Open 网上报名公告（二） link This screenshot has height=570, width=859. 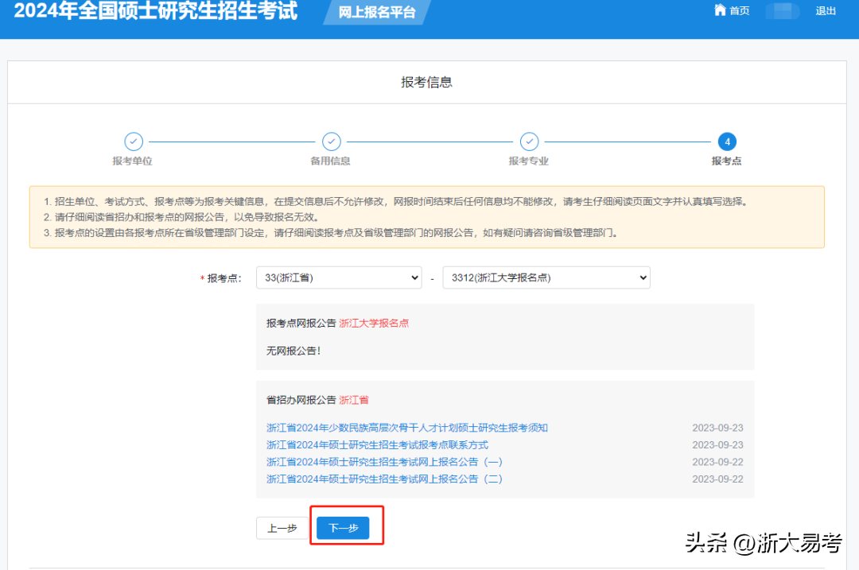[384, 479]
